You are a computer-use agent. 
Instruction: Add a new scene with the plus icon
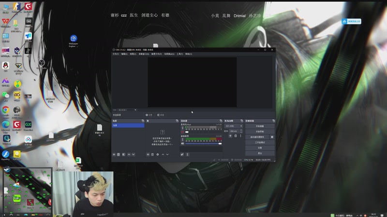(x=114, y=154)
